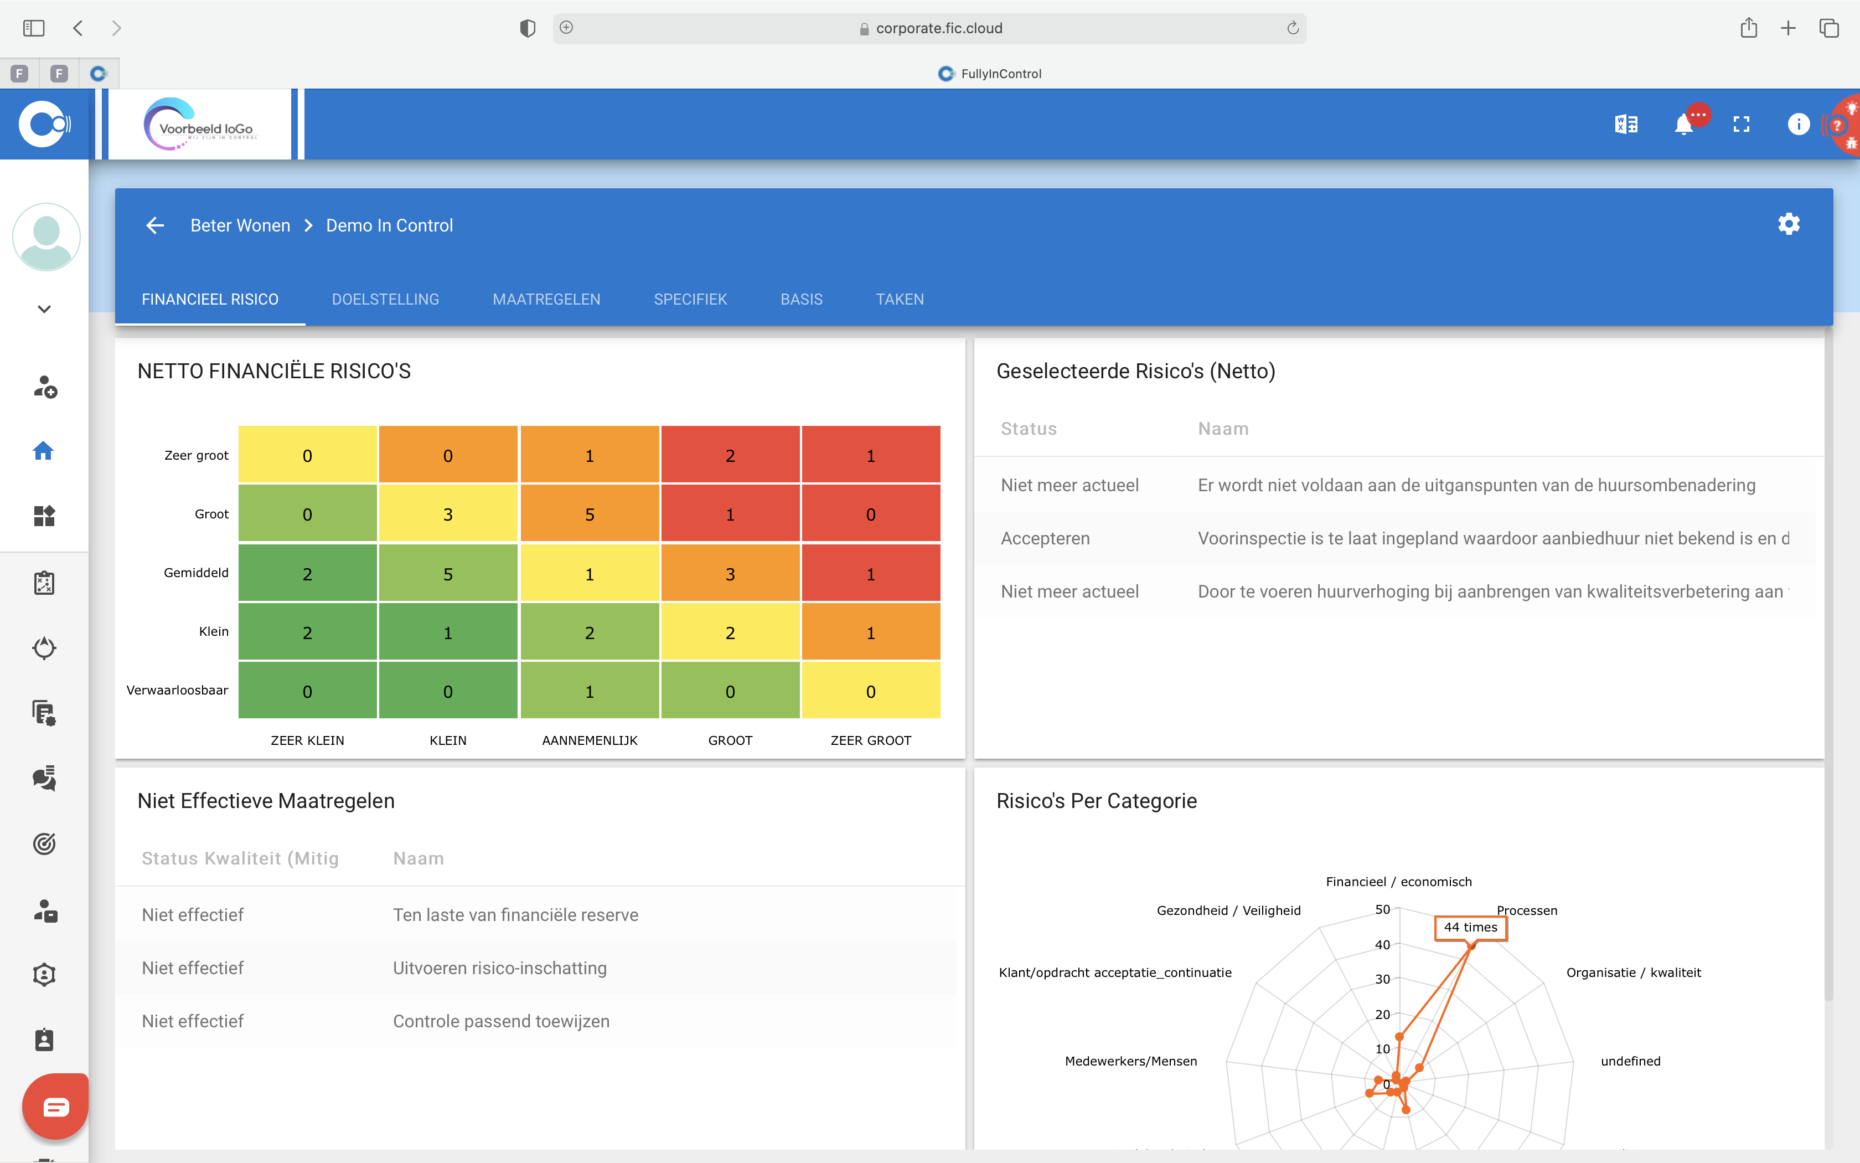Open the shield person sidebar icon

pos(45,975)
